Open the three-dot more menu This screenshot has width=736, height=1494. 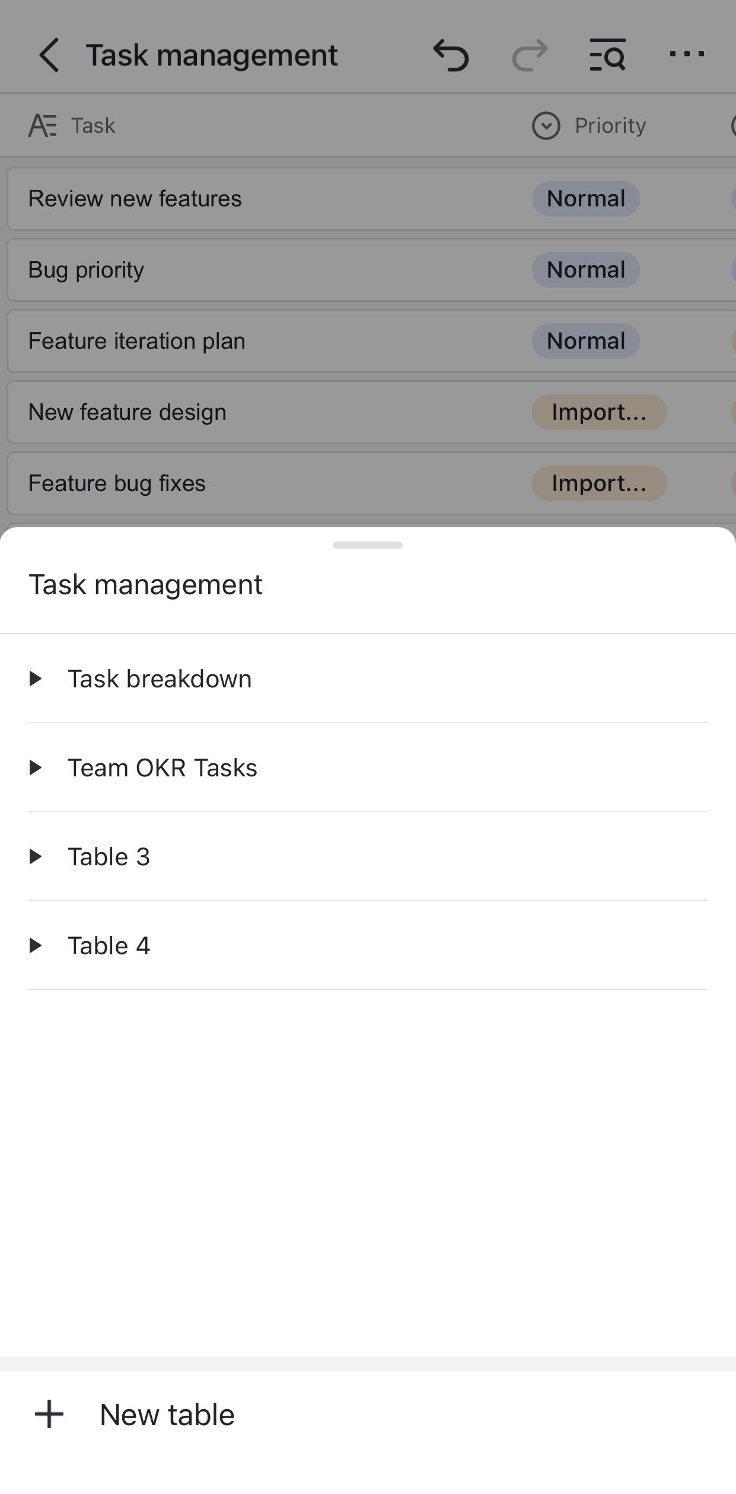(x=686, y=54)
